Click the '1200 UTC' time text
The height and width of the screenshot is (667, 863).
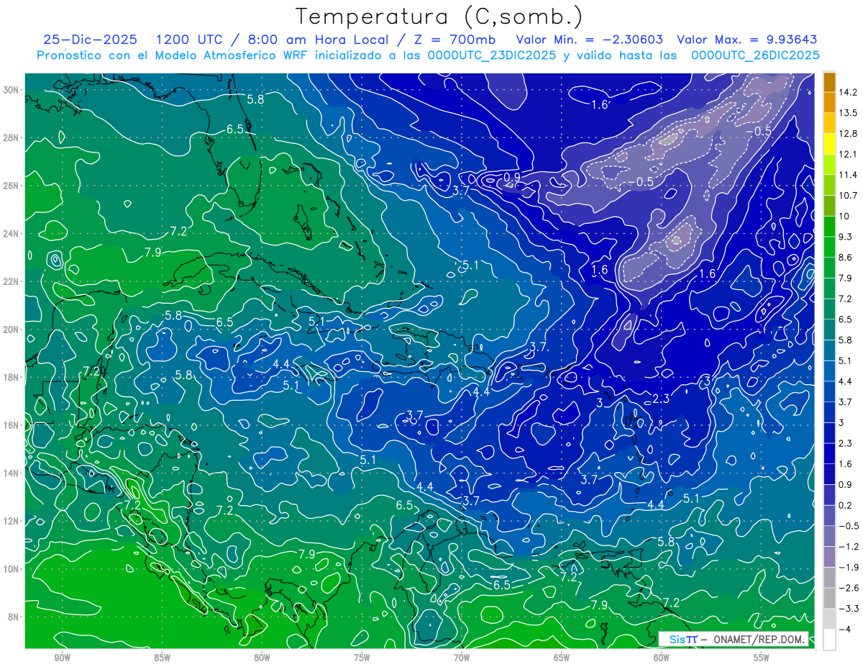[188, 40]
